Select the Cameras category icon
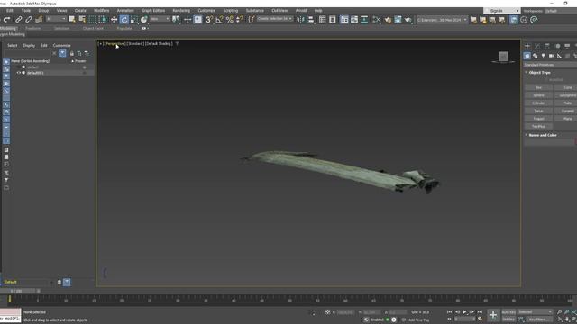This screenshot has height=324, width=577. (x=551, y=56)
